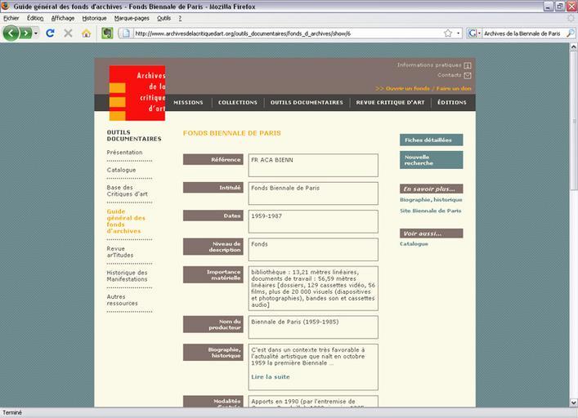Click the Informations pratiques info icon

click(x=468, y=65)
